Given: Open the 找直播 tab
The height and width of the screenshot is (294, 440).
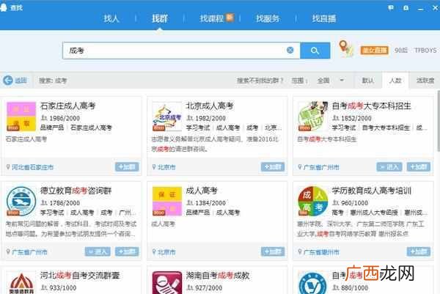Looking at the screenshot, I should (324, 18).
